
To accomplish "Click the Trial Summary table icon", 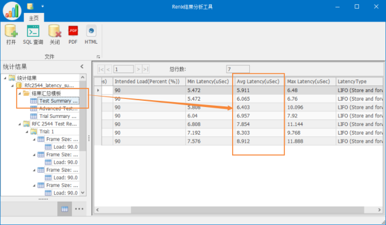I will (33, 116).
